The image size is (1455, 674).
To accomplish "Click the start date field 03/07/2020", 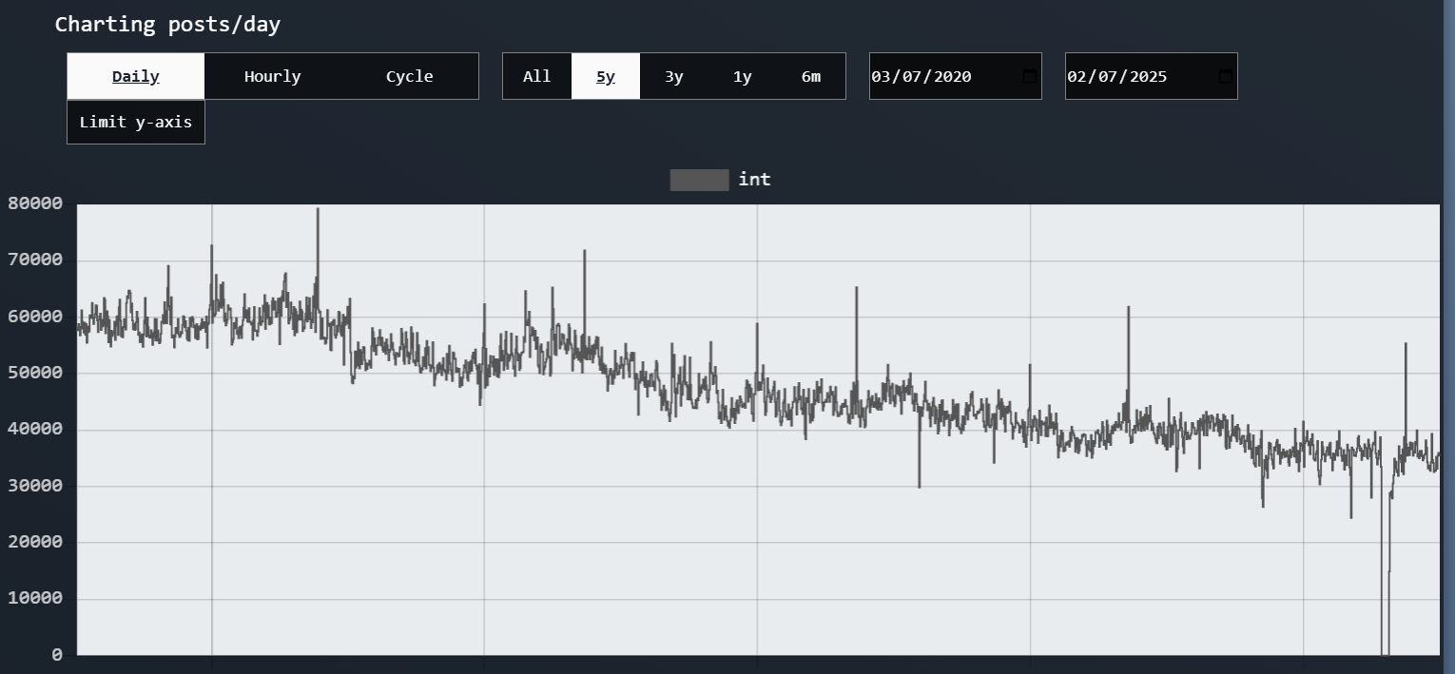I will (x=956, y=76).
